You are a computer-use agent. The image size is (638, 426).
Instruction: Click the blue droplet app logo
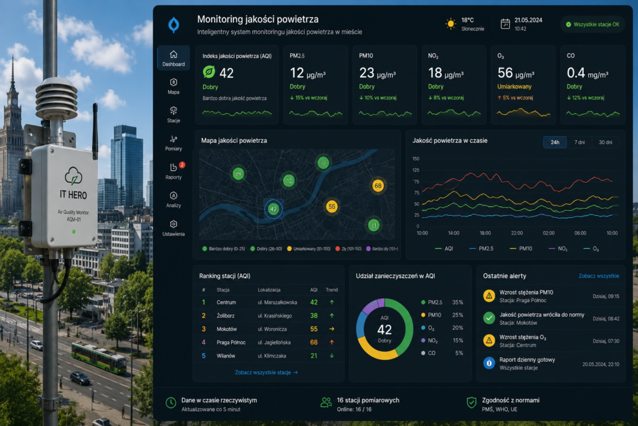click(174, 25)
